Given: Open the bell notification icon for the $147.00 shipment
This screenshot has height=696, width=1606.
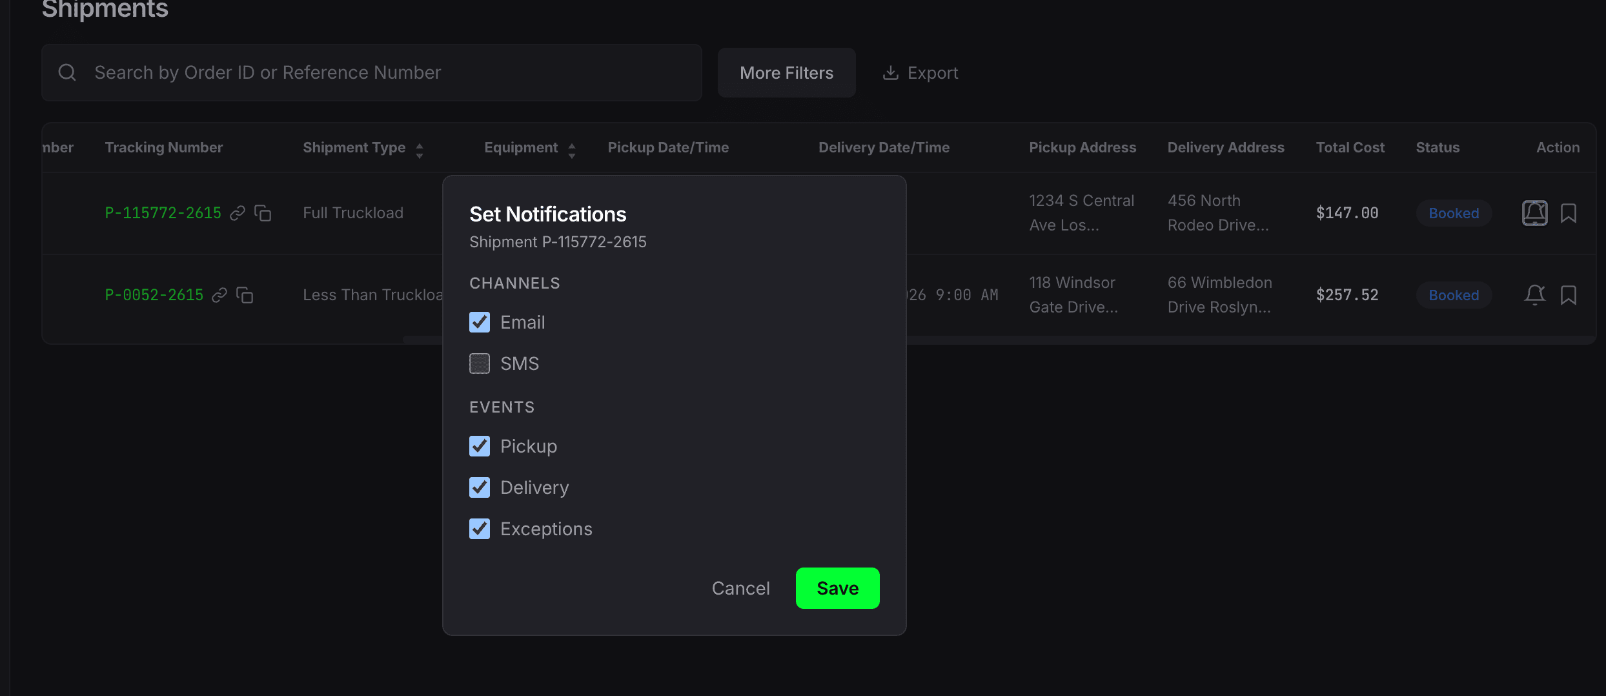Looking at the screenshot, I should point(1535,213).
